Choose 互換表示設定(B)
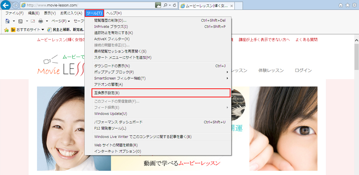 [161, 93]
